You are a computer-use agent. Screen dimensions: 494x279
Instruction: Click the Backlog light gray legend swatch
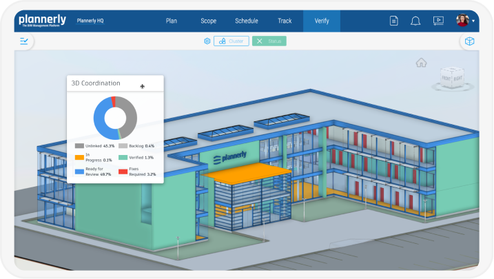[123, 146]
